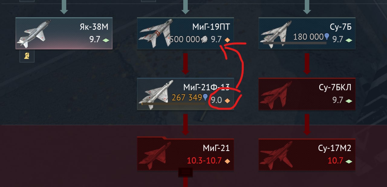The width and height of the screenshot is (387, 187).
Task: Click the Су-7Б research progress bar
Action: click(295, 43)
